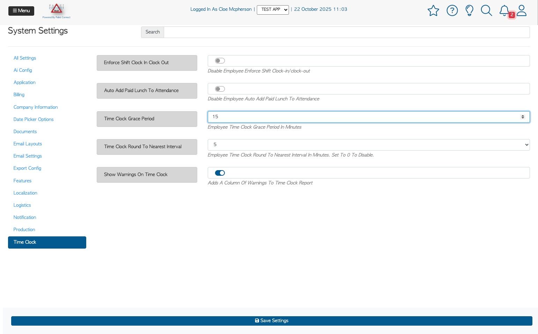Open the hamburger Menu button

point(21,11)
